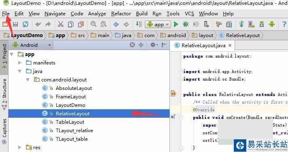Click the RelativeLayout breadcrumb
The width and height of the screenshot is (288, 152).
coord(240,35)
